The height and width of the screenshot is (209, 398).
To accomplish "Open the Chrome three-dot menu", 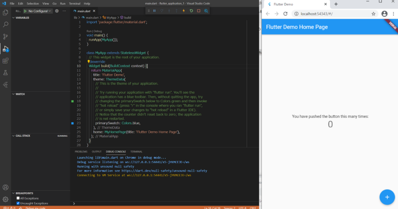I will pyautogui.click(x=393, y=14).
